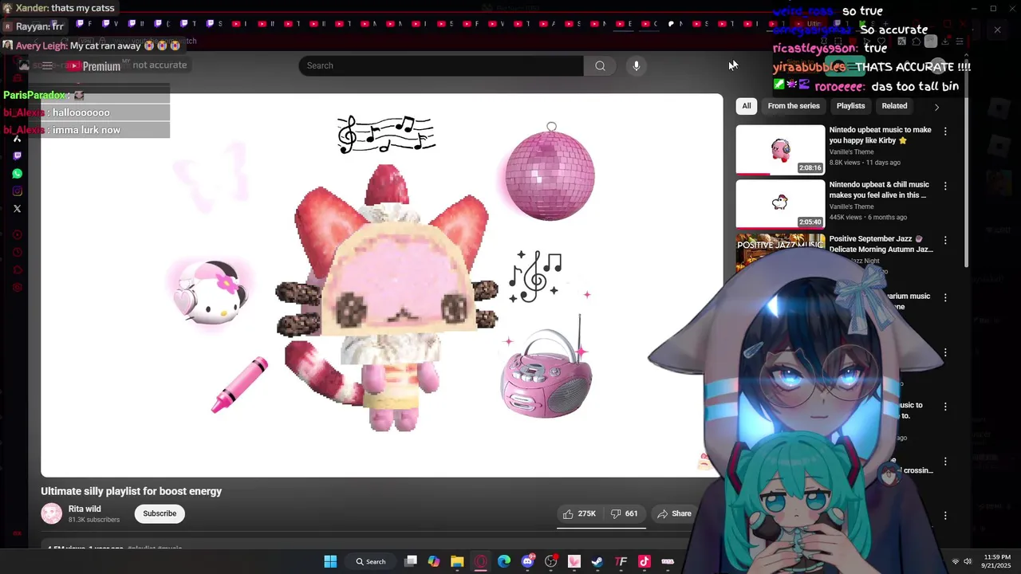This screenshot has height=574, width=1021.
Task: Click title Nintendo upbeat & chill music
Action: click(879, 190)
